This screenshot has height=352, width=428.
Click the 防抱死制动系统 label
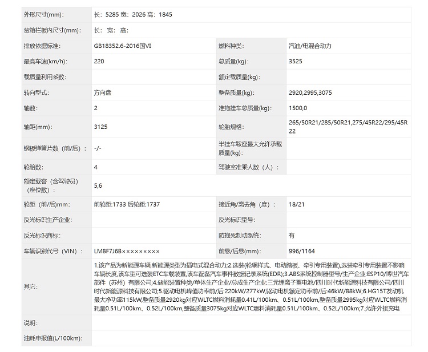point(240,236)
